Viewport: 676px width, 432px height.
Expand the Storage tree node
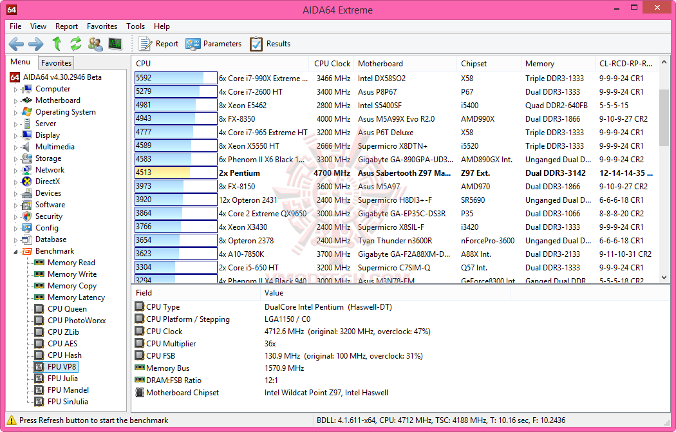pos(16,158)
